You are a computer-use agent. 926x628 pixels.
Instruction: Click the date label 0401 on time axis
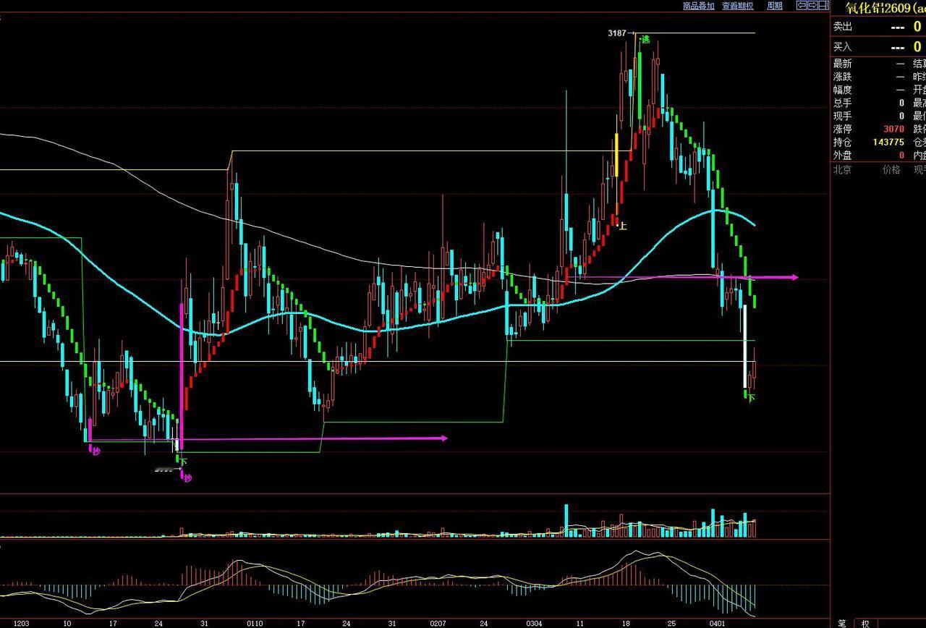[x=717, y=623]
